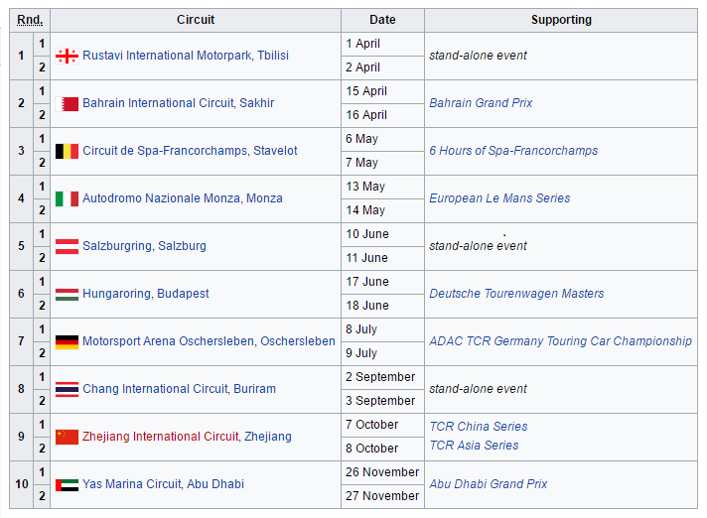Viewport: 707px width, 518px height.
Task: Open Circuit de Spa-Francorchamps link
Action: click(x=165, y=151)
